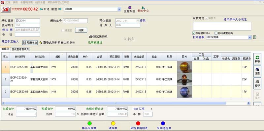This screenshot has height=131, width=264.
Task: Click the 修改 link
Action: [x=143, y=20]
